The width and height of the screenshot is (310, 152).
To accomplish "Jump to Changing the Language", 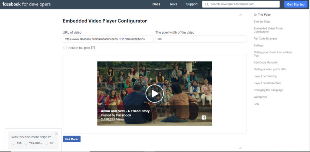I will click(x=268, y=90).
